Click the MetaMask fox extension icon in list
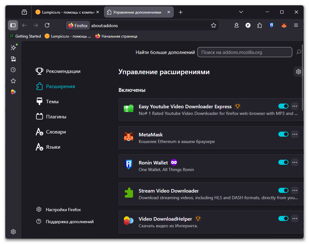The height and width of the screenshot is (244, 309). click(129, 137)
